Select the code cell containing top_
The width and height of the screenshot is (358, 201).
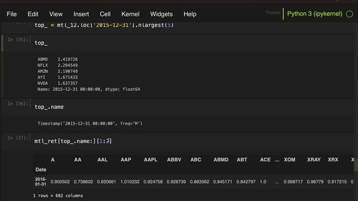point(192,43)
